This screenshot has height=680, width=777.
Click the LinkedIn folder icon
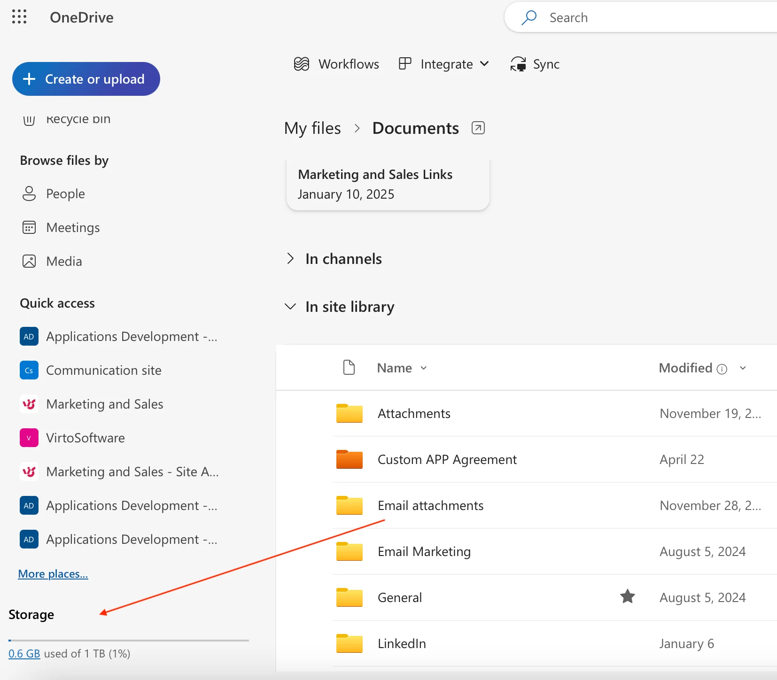(x=350, y=643)
